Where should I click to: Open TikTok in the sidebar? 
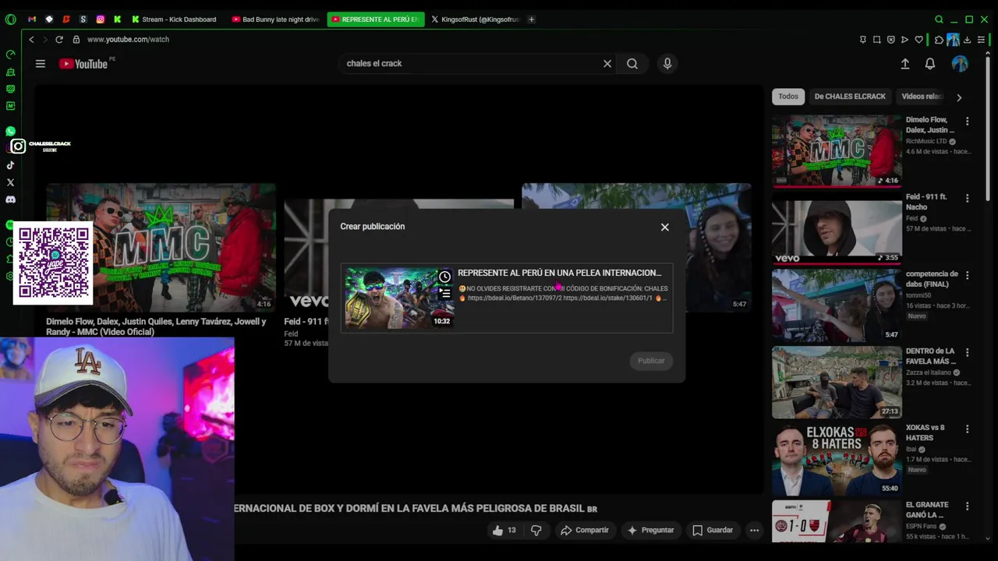click(x=10, y=165)
